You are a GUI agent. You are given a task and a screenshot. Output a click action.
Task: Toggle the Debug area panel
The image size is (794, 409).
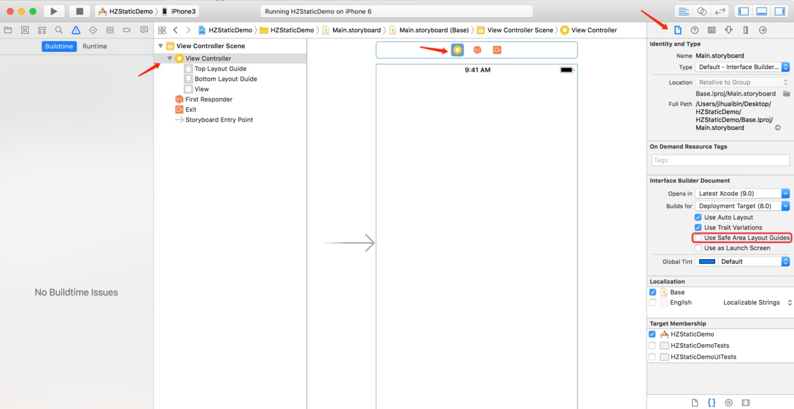pyautogui.click(x=761, y=11)
